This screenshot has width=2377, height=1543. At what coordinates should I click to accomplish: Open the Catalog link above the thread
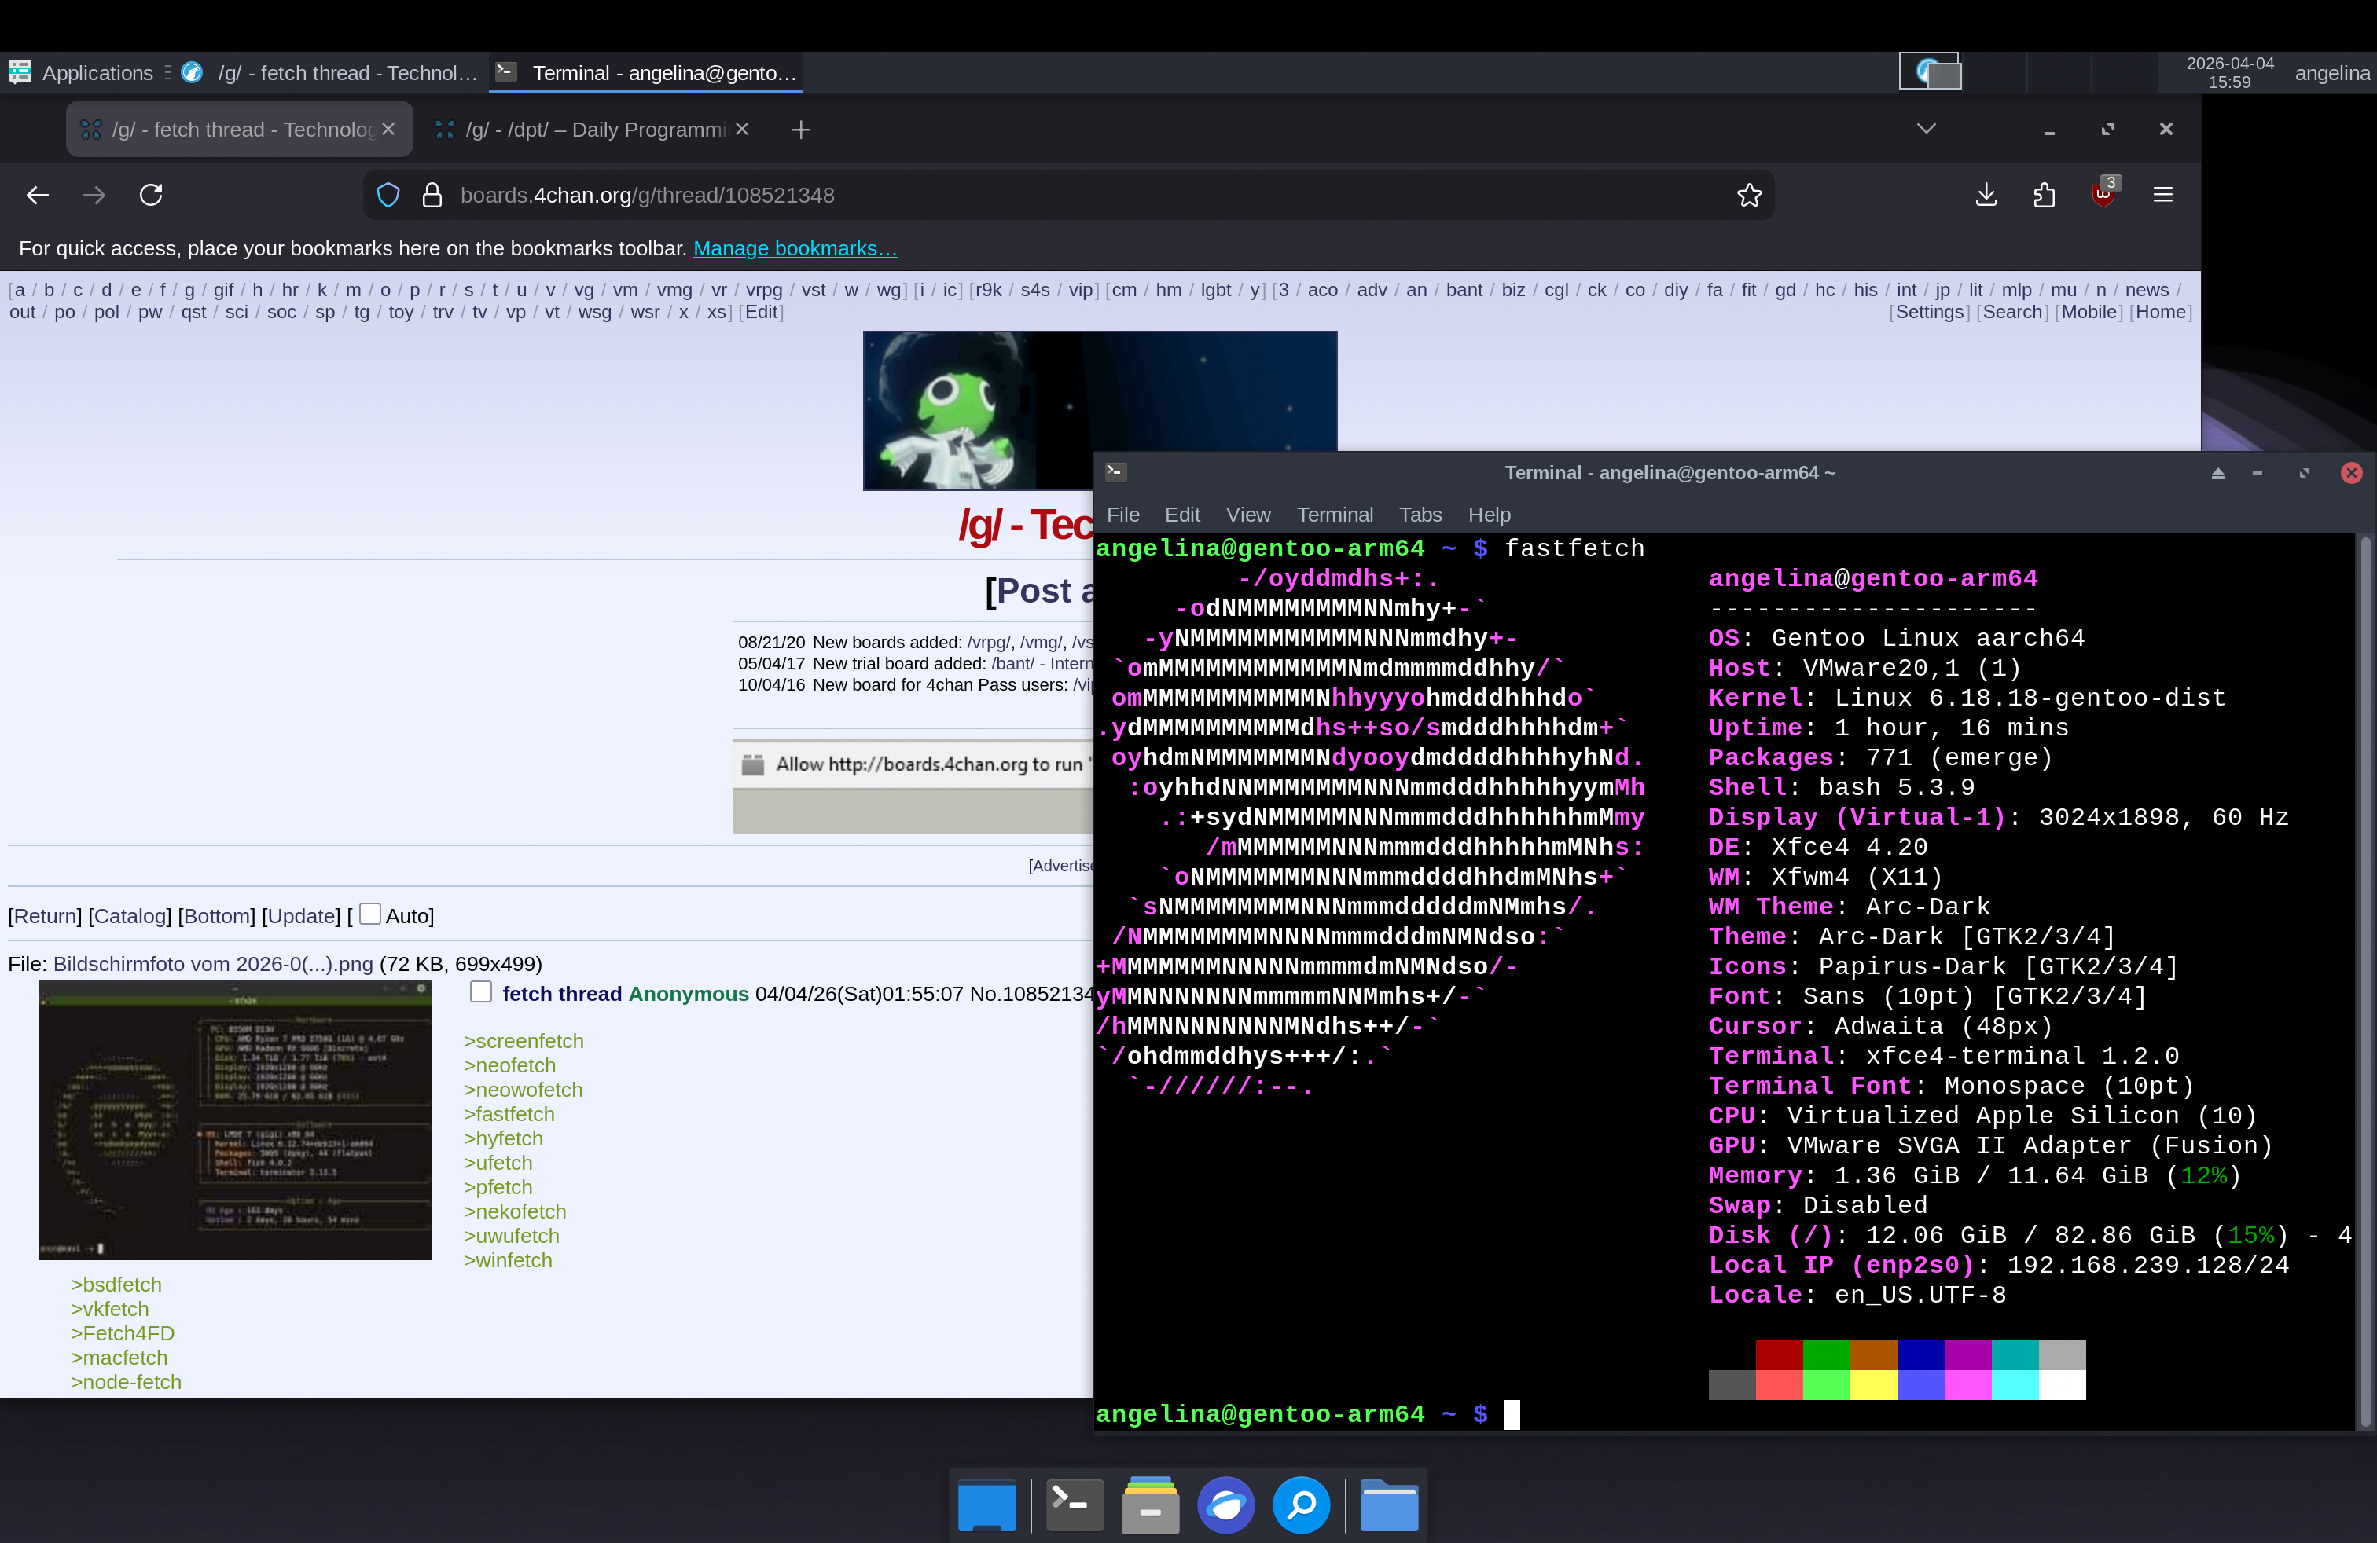tap(130, 915)
